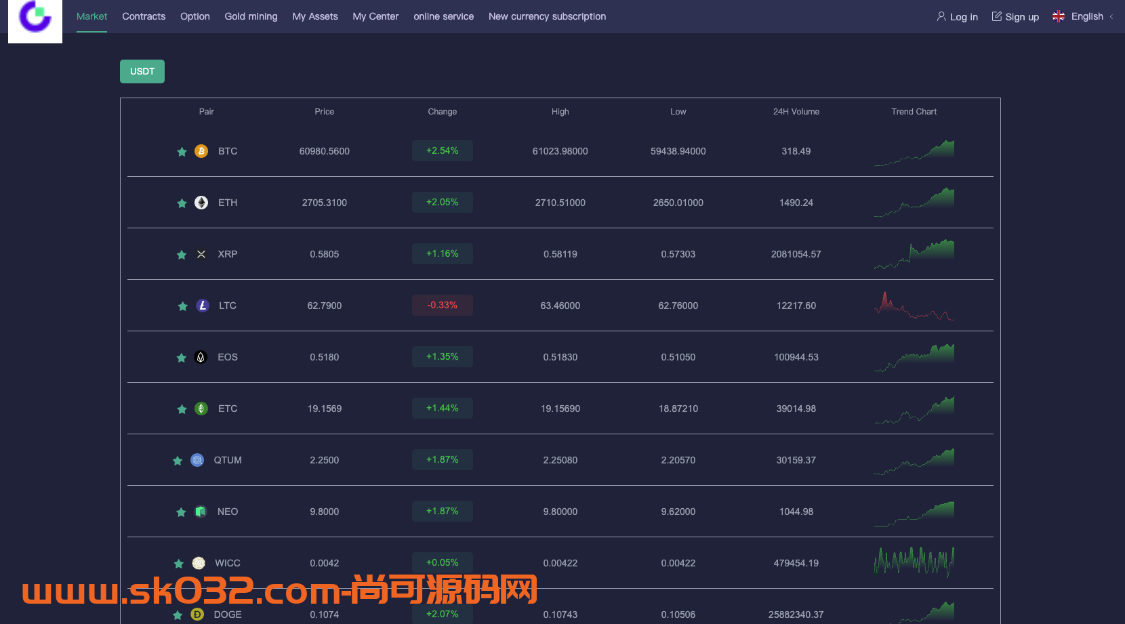The width and height of the screenshot is (1125, 624).
Task: Open Gold mining section
Action: click(x=251, y=16)
